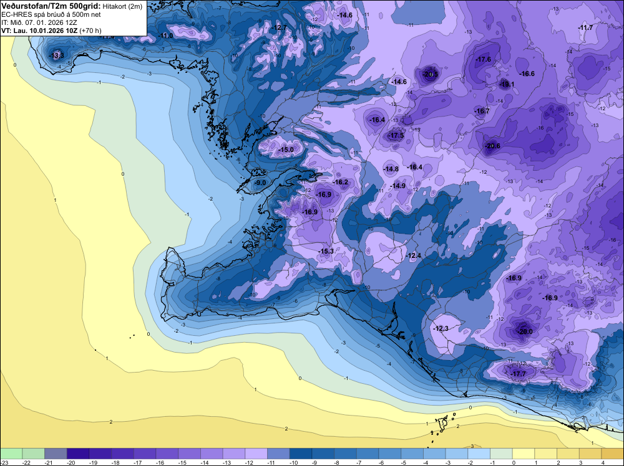Image resolution: width=624 pixels, height=466 pixels.
Task: Click the -12.7 temperature label
Action: pos(280,27)
